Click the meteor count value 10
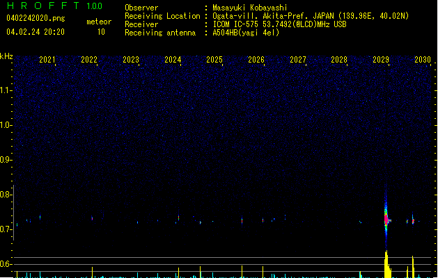 click(x=101, y=32)
